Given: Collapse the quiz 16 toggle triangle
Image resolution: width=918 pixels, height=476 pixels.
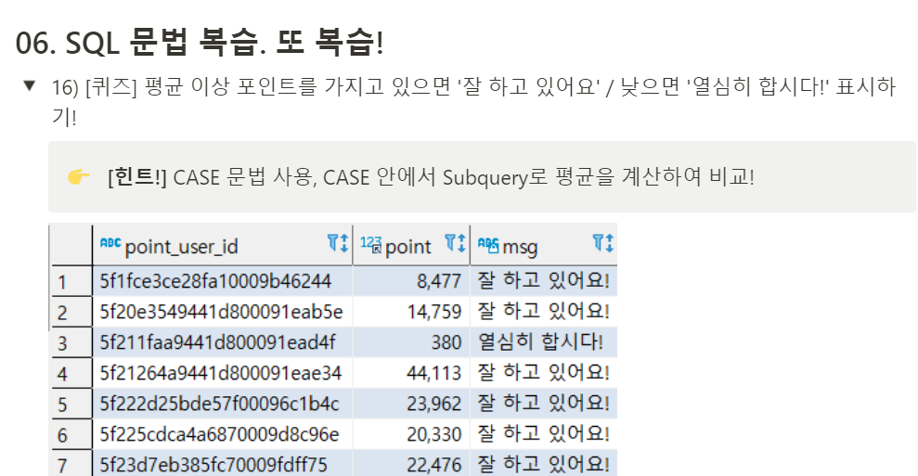Looking at the screenshot, I should (30, 86).
